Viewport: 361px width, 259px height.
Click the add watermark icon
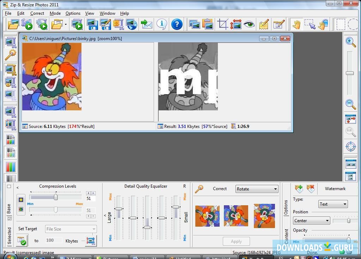[x=299, y=189]
